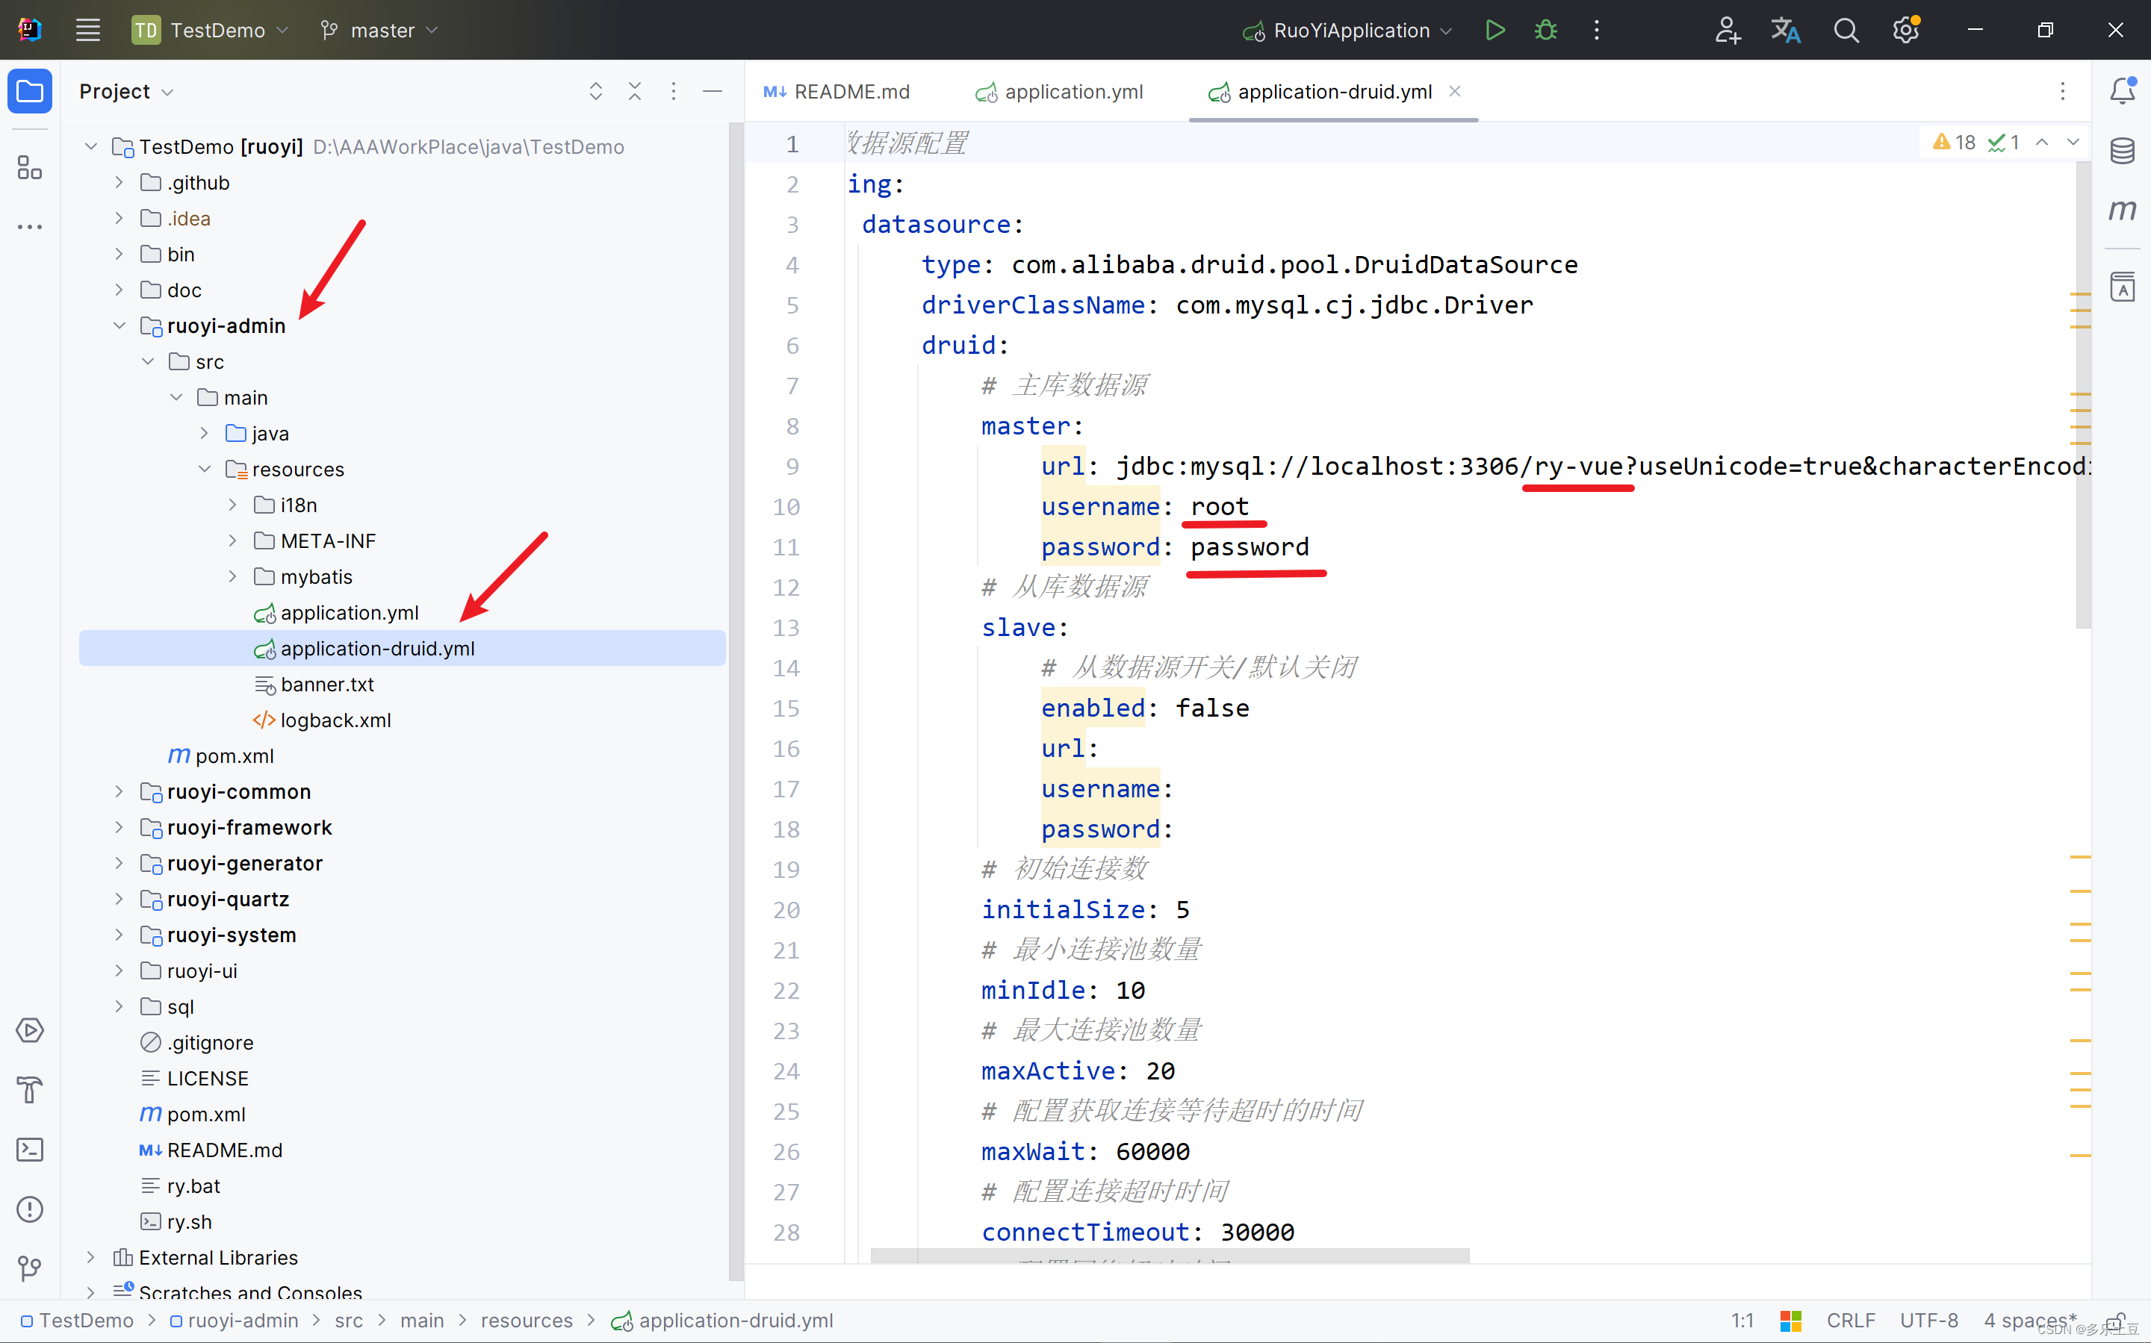Open the Database tool window
2151x1343 pixels.
pyautogui.click(x=2123, y=150)
